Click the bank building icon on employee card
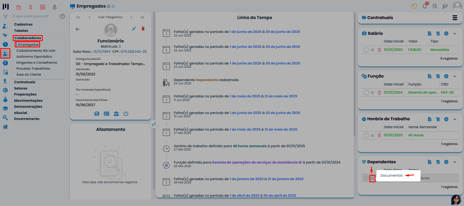This screenshot has height=206, width=464. coord(116,113)
